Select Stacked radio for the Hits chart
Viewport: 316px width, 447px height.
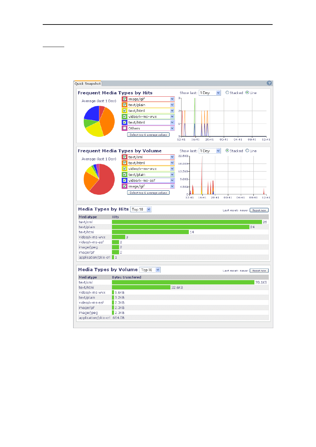tap(227, 93)
